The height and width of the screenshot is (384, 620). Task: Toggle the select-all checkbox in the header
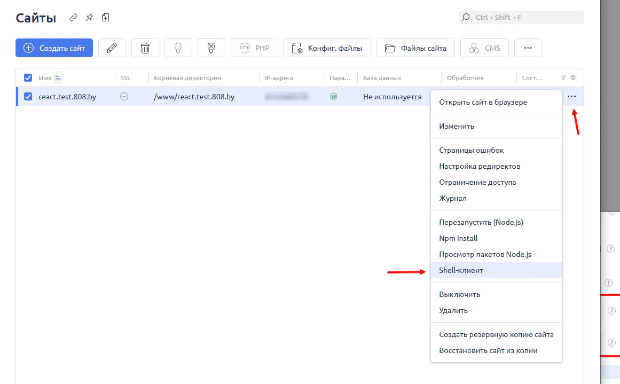pos(28,77)
